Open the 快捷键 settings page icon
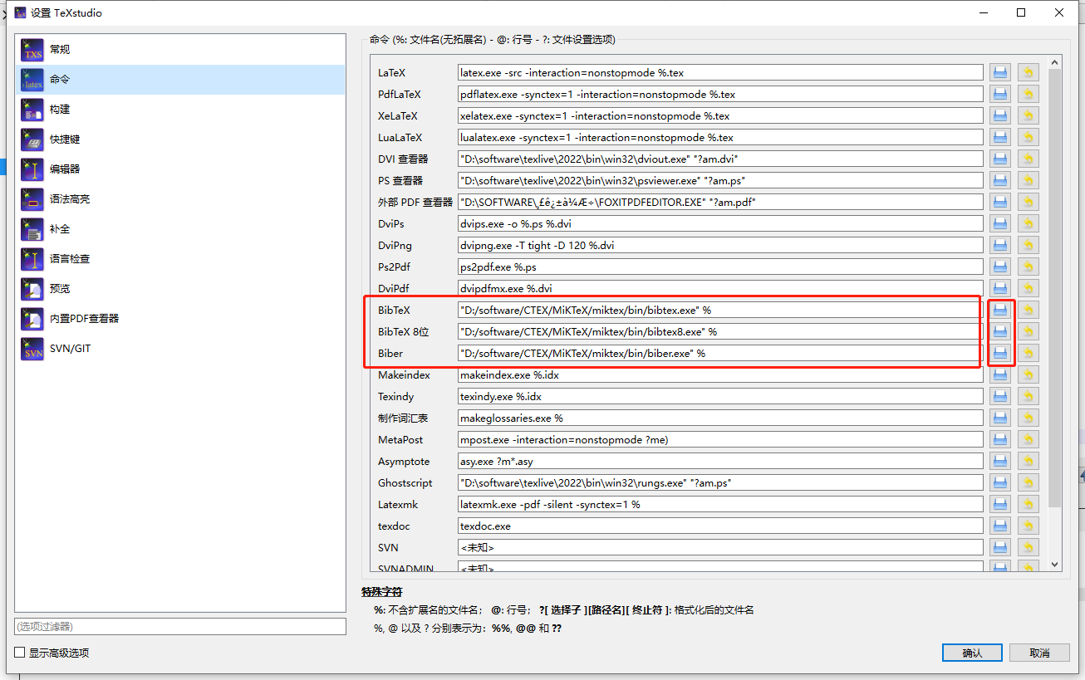Viewport: 1085px width, 680px height. tap(31, 139)
